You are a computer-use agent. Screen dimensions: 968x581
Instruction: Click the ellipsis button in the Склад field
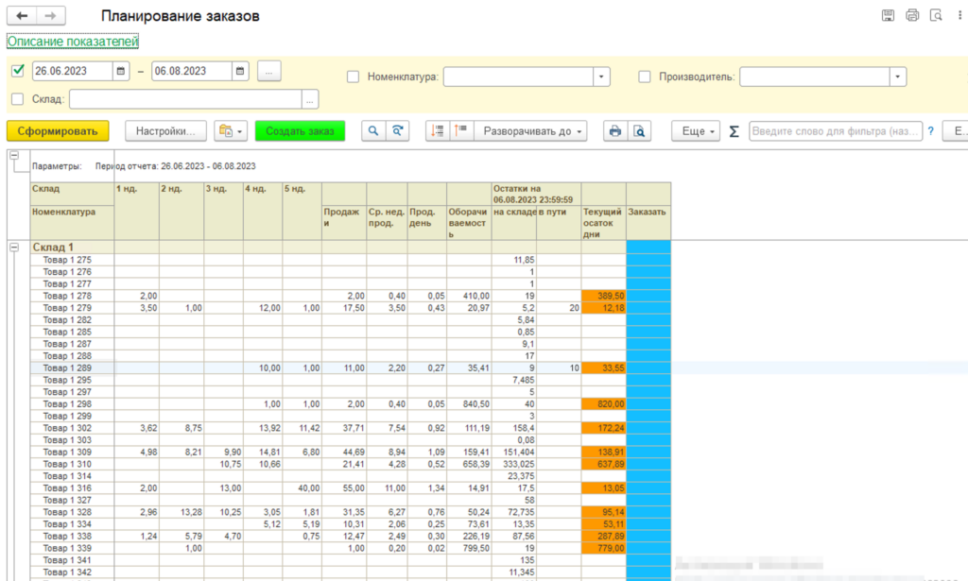[x=310, y=98]
